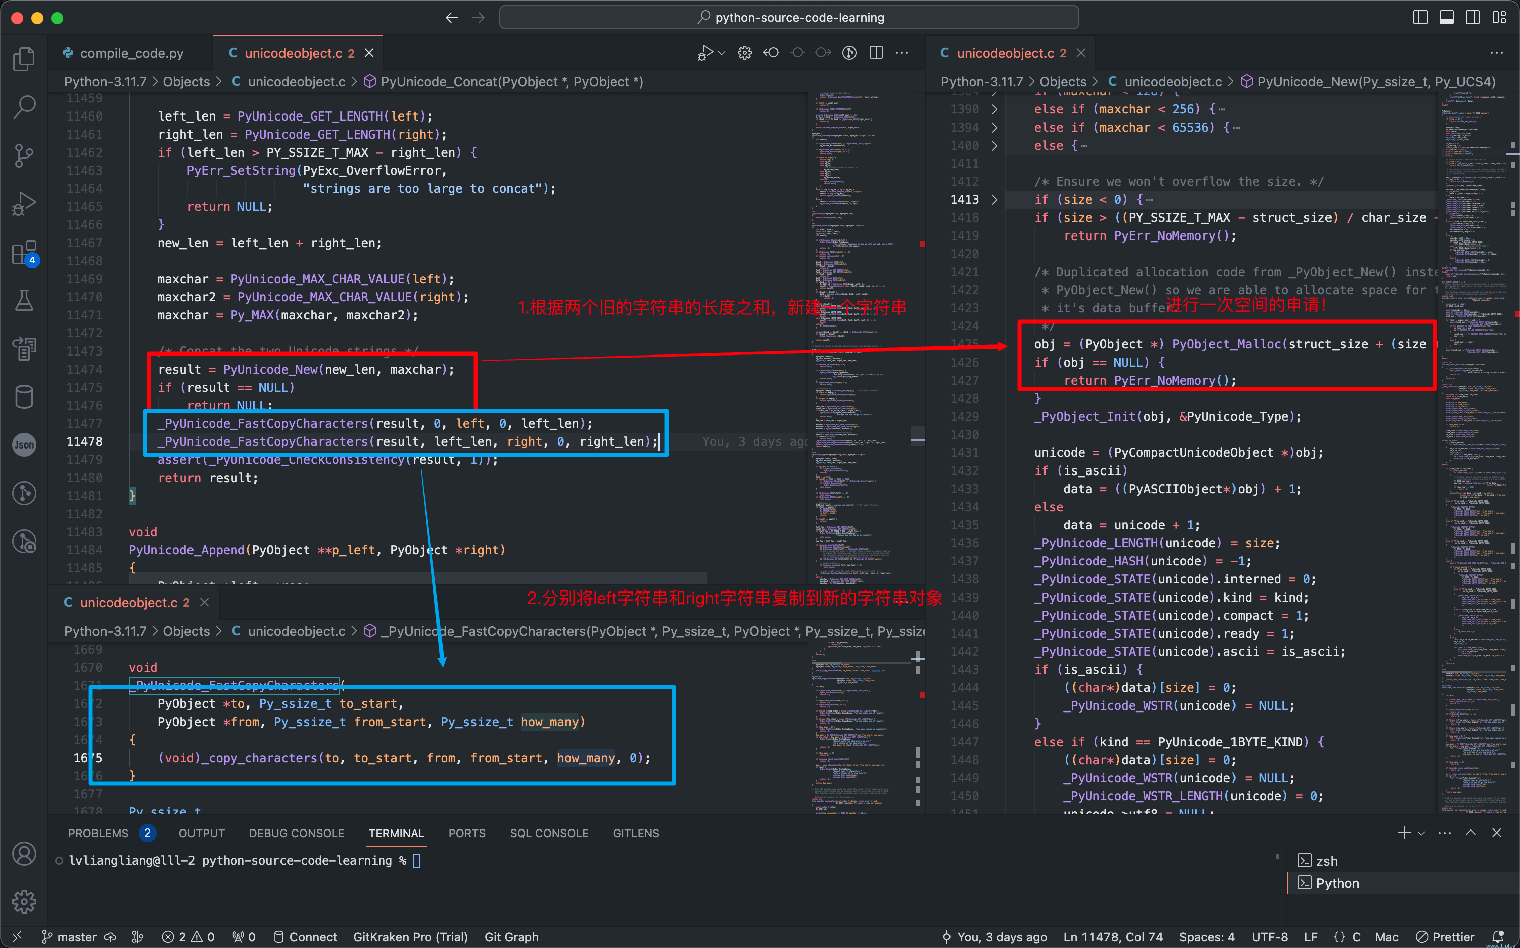This screenshot has height=948, width=1520.
Task: Open Git Graph from status bar
Action: point(512,937)
